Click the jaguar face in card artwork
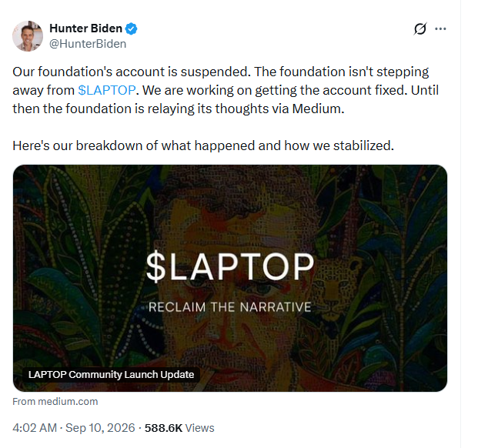478x448 pixels. (x=336, y=280)
